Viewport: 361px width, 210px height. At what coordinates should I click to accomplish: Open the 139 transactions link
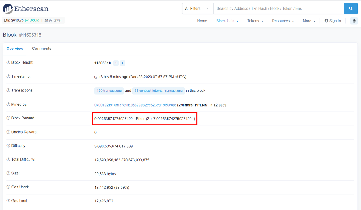click(x=109, y=91)
